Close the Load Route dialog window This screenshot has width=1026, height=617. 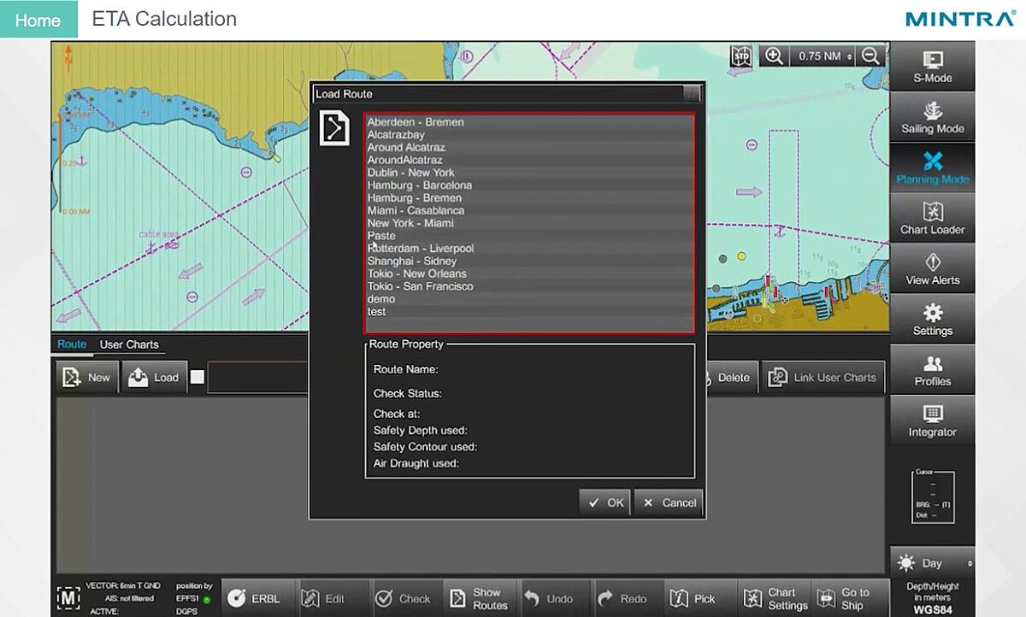(x=693, y=94)
